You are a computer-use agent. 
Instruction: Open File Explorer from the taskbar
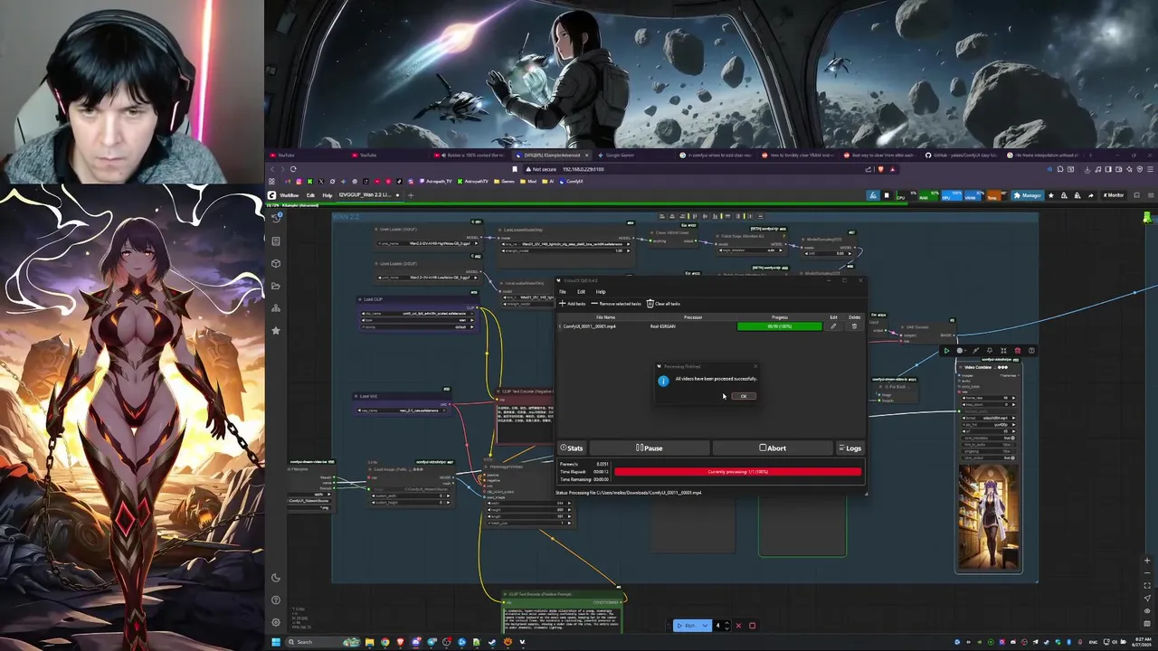pyautogui.click(x=370, y=642)
